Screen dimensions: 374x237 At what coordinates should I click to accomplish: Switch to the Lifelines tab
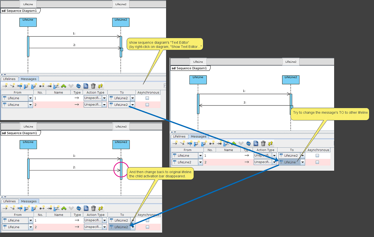(x=9, y=79)
